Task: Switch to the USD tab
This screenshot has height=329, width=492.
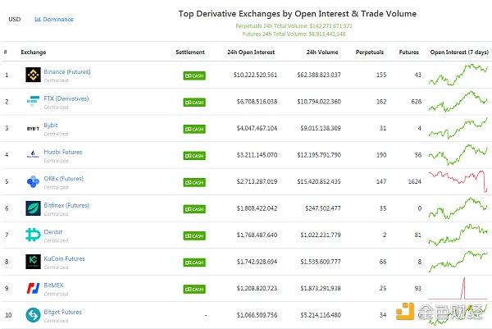Action: [x=14, y=19]
